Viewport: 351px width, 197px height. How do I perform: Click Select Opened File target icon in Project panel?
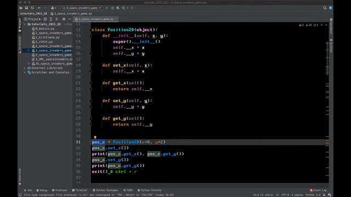(45, 19)
